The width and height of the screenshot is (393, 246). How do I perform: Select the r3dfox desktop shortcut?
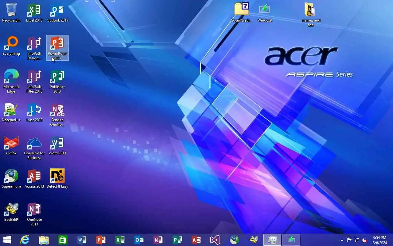[11, 145]
